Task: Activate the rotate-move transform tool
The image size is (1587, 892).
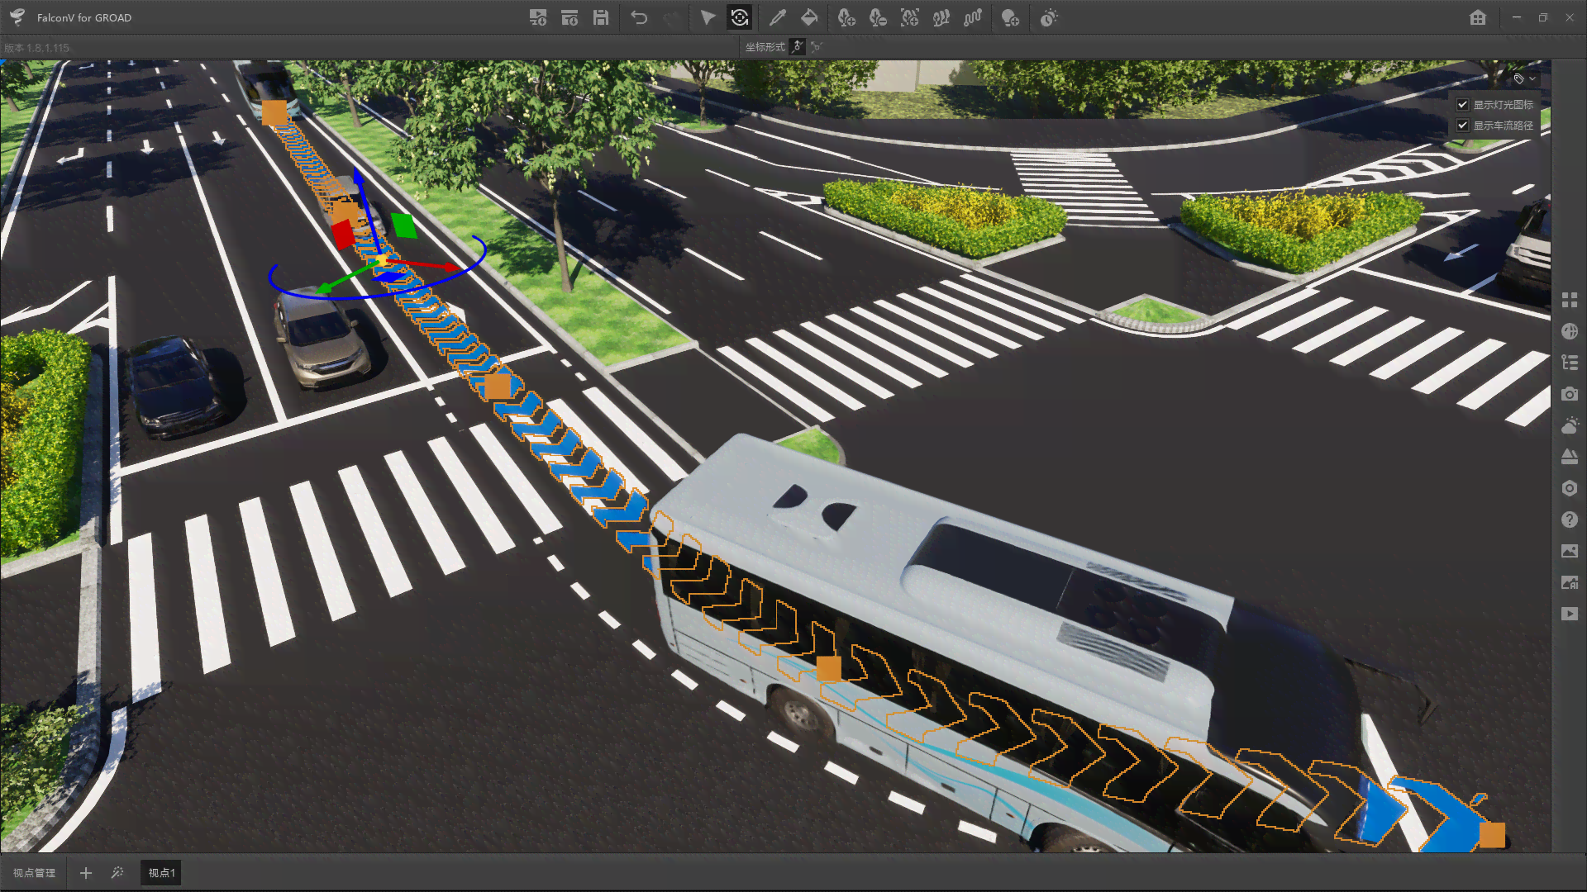Action: pos(740,17)
